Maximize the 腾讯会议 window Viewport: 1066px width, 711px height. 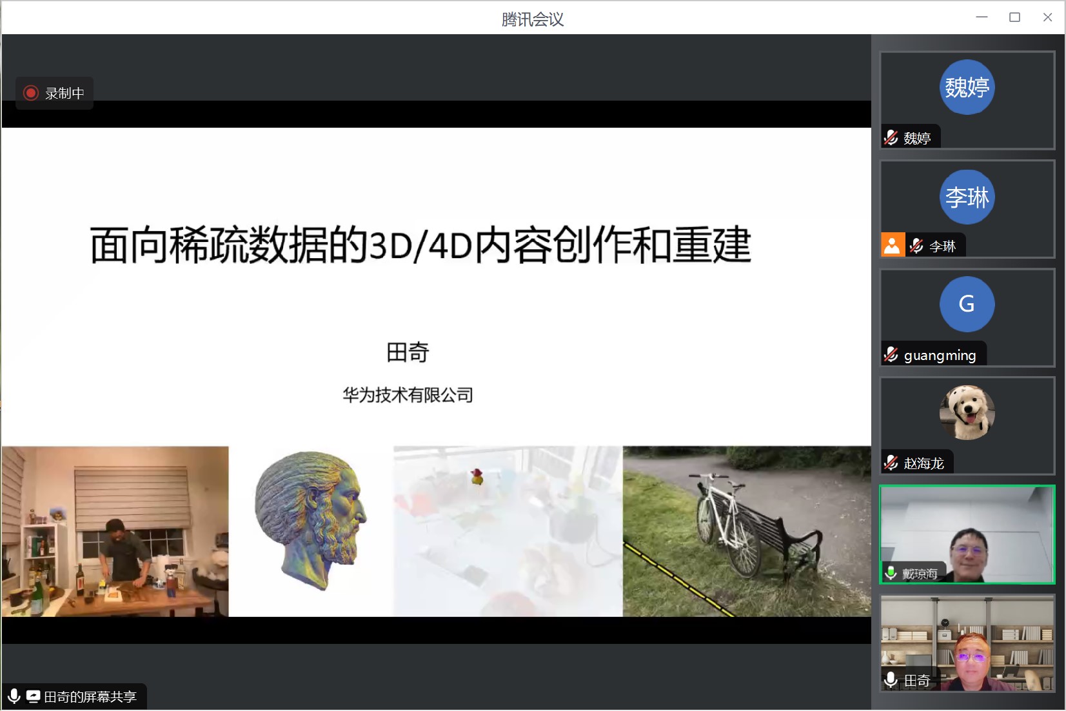tap(1014, 17)
